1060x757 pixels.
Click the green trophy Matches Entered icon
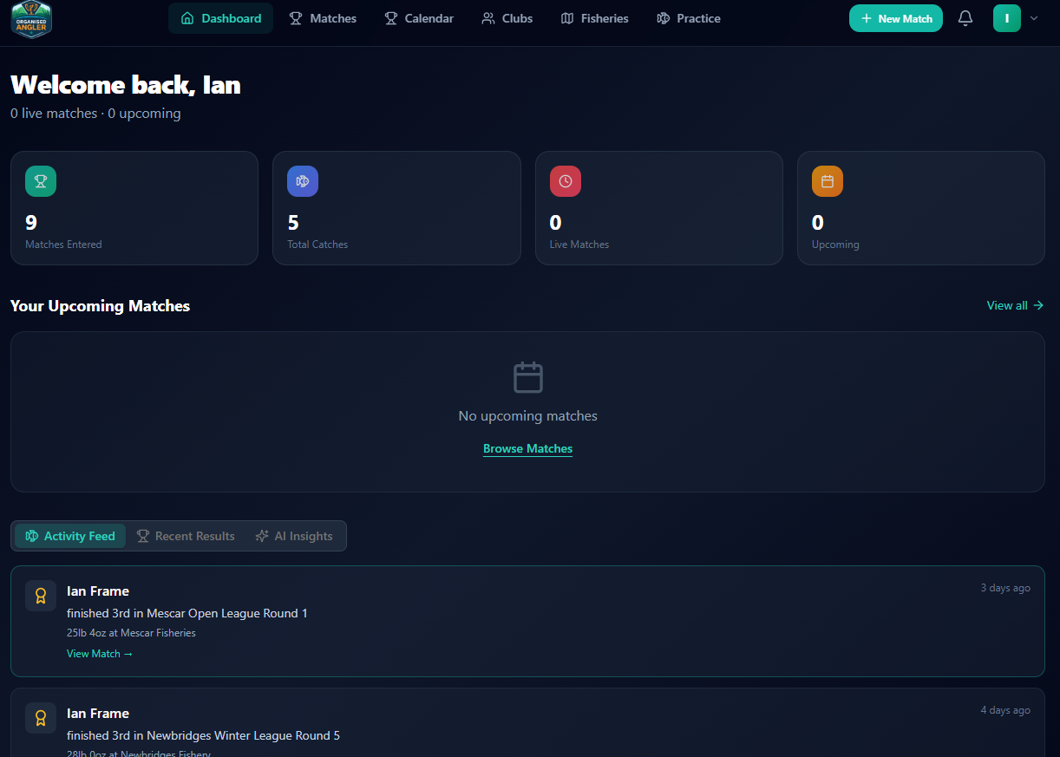click(x=41, y=181)
